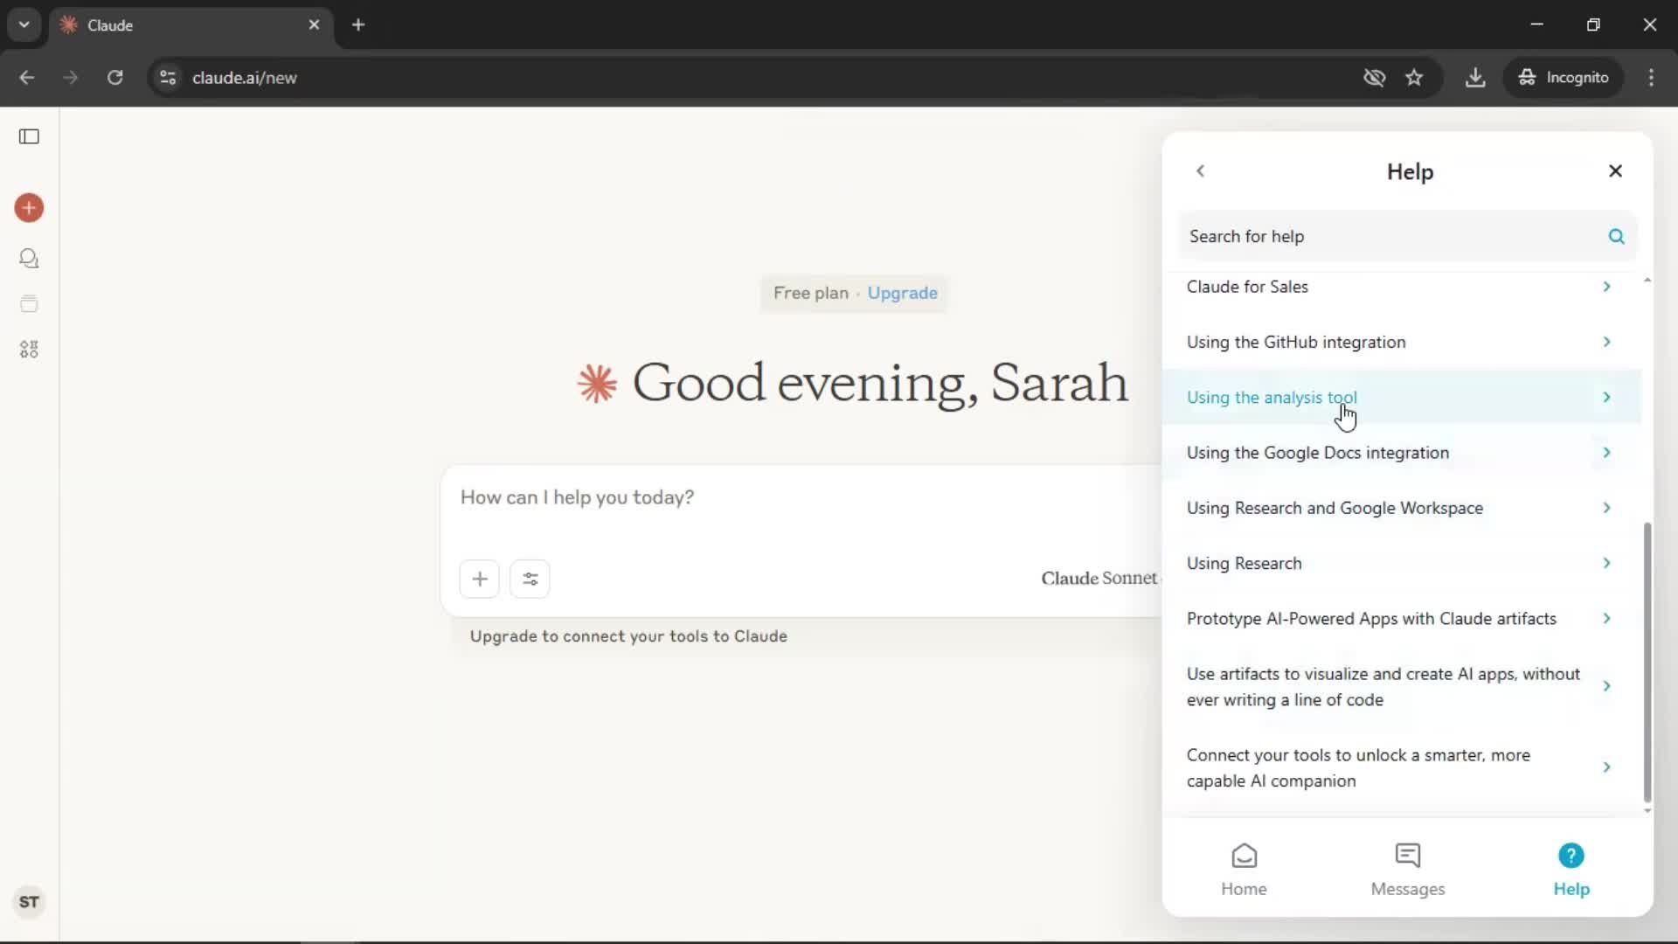1678x944 pixels.
Task: Open Using the Google Docs integration article
Action: tap(1401, 453)
